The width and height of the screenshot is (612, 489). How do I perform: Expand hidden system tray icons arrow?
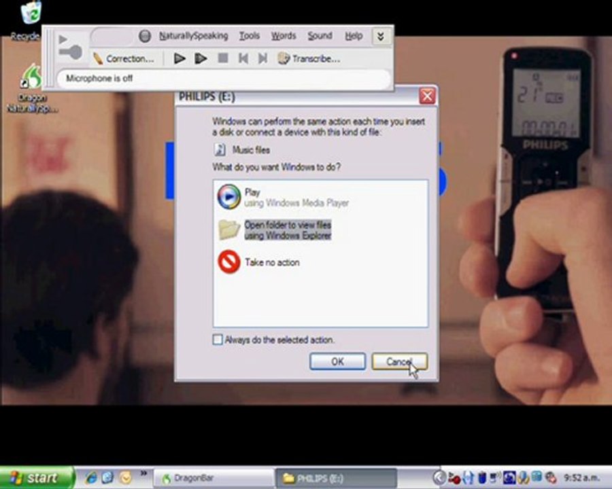click(x=439, y=477)
